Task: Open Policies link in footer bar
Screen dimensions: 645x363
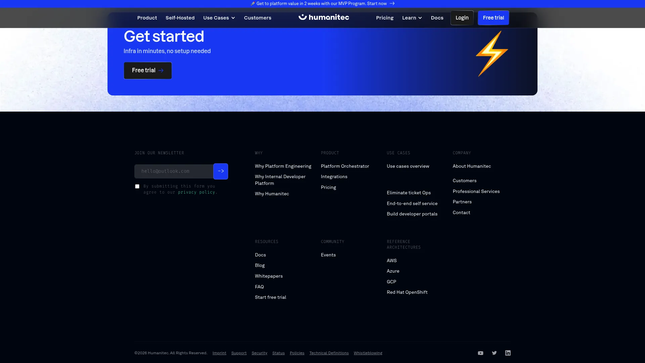Action: click(x=297, y=353)
